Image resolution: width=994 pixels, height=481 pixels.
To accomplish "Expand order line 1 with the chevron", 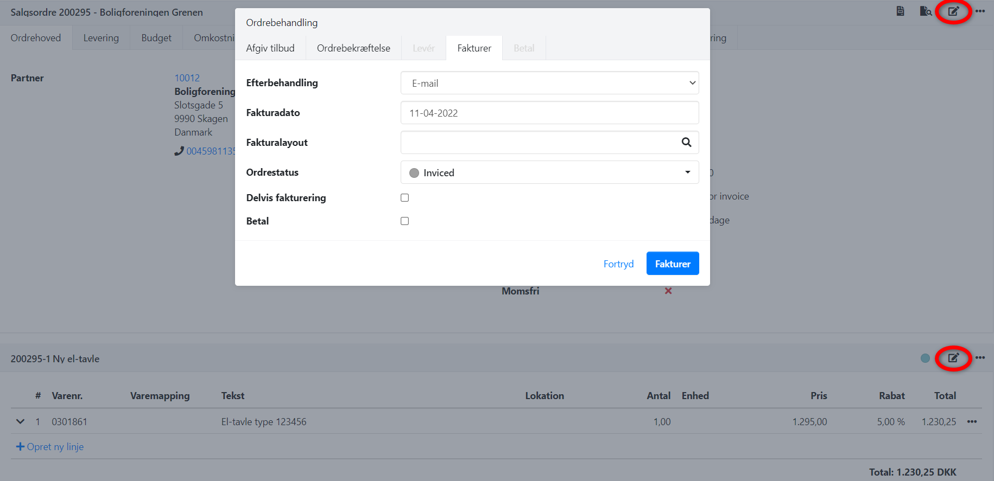I will (x=20, y=422).
